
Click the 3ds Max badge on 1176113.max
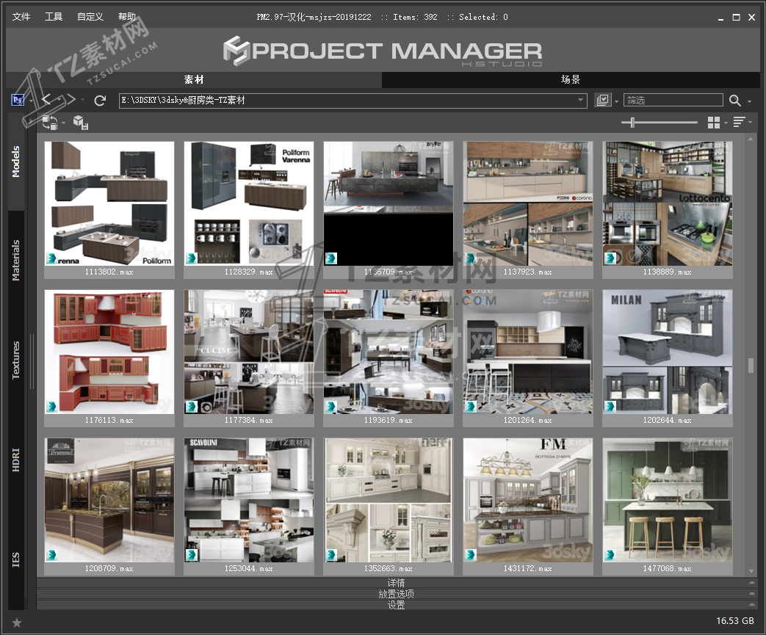coord(51,407)
